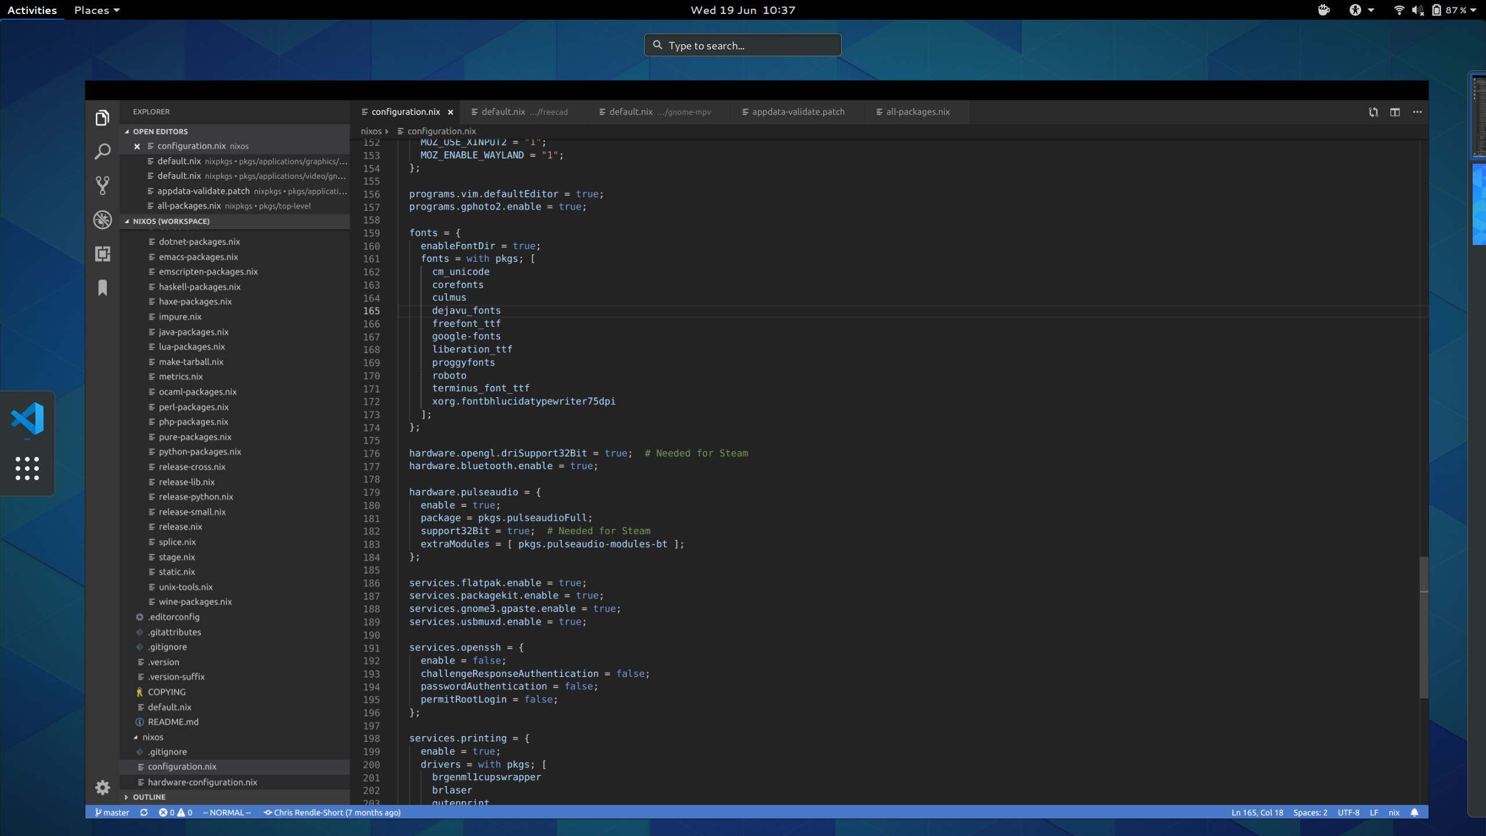Screen dimensions: 1486x836
Task: Collapse the OPEN EDITORS section
Action: tap(127, 131)
